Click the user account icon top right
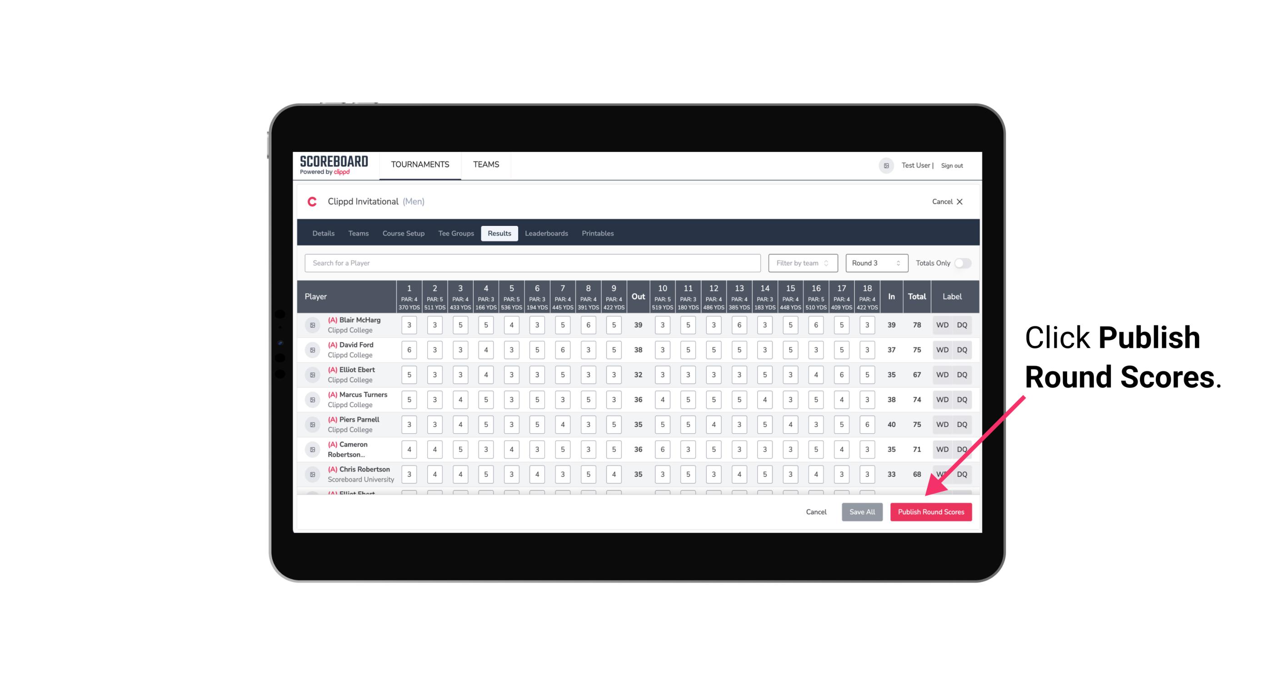Screen dimensions: 1273x685 click(887, 165)
